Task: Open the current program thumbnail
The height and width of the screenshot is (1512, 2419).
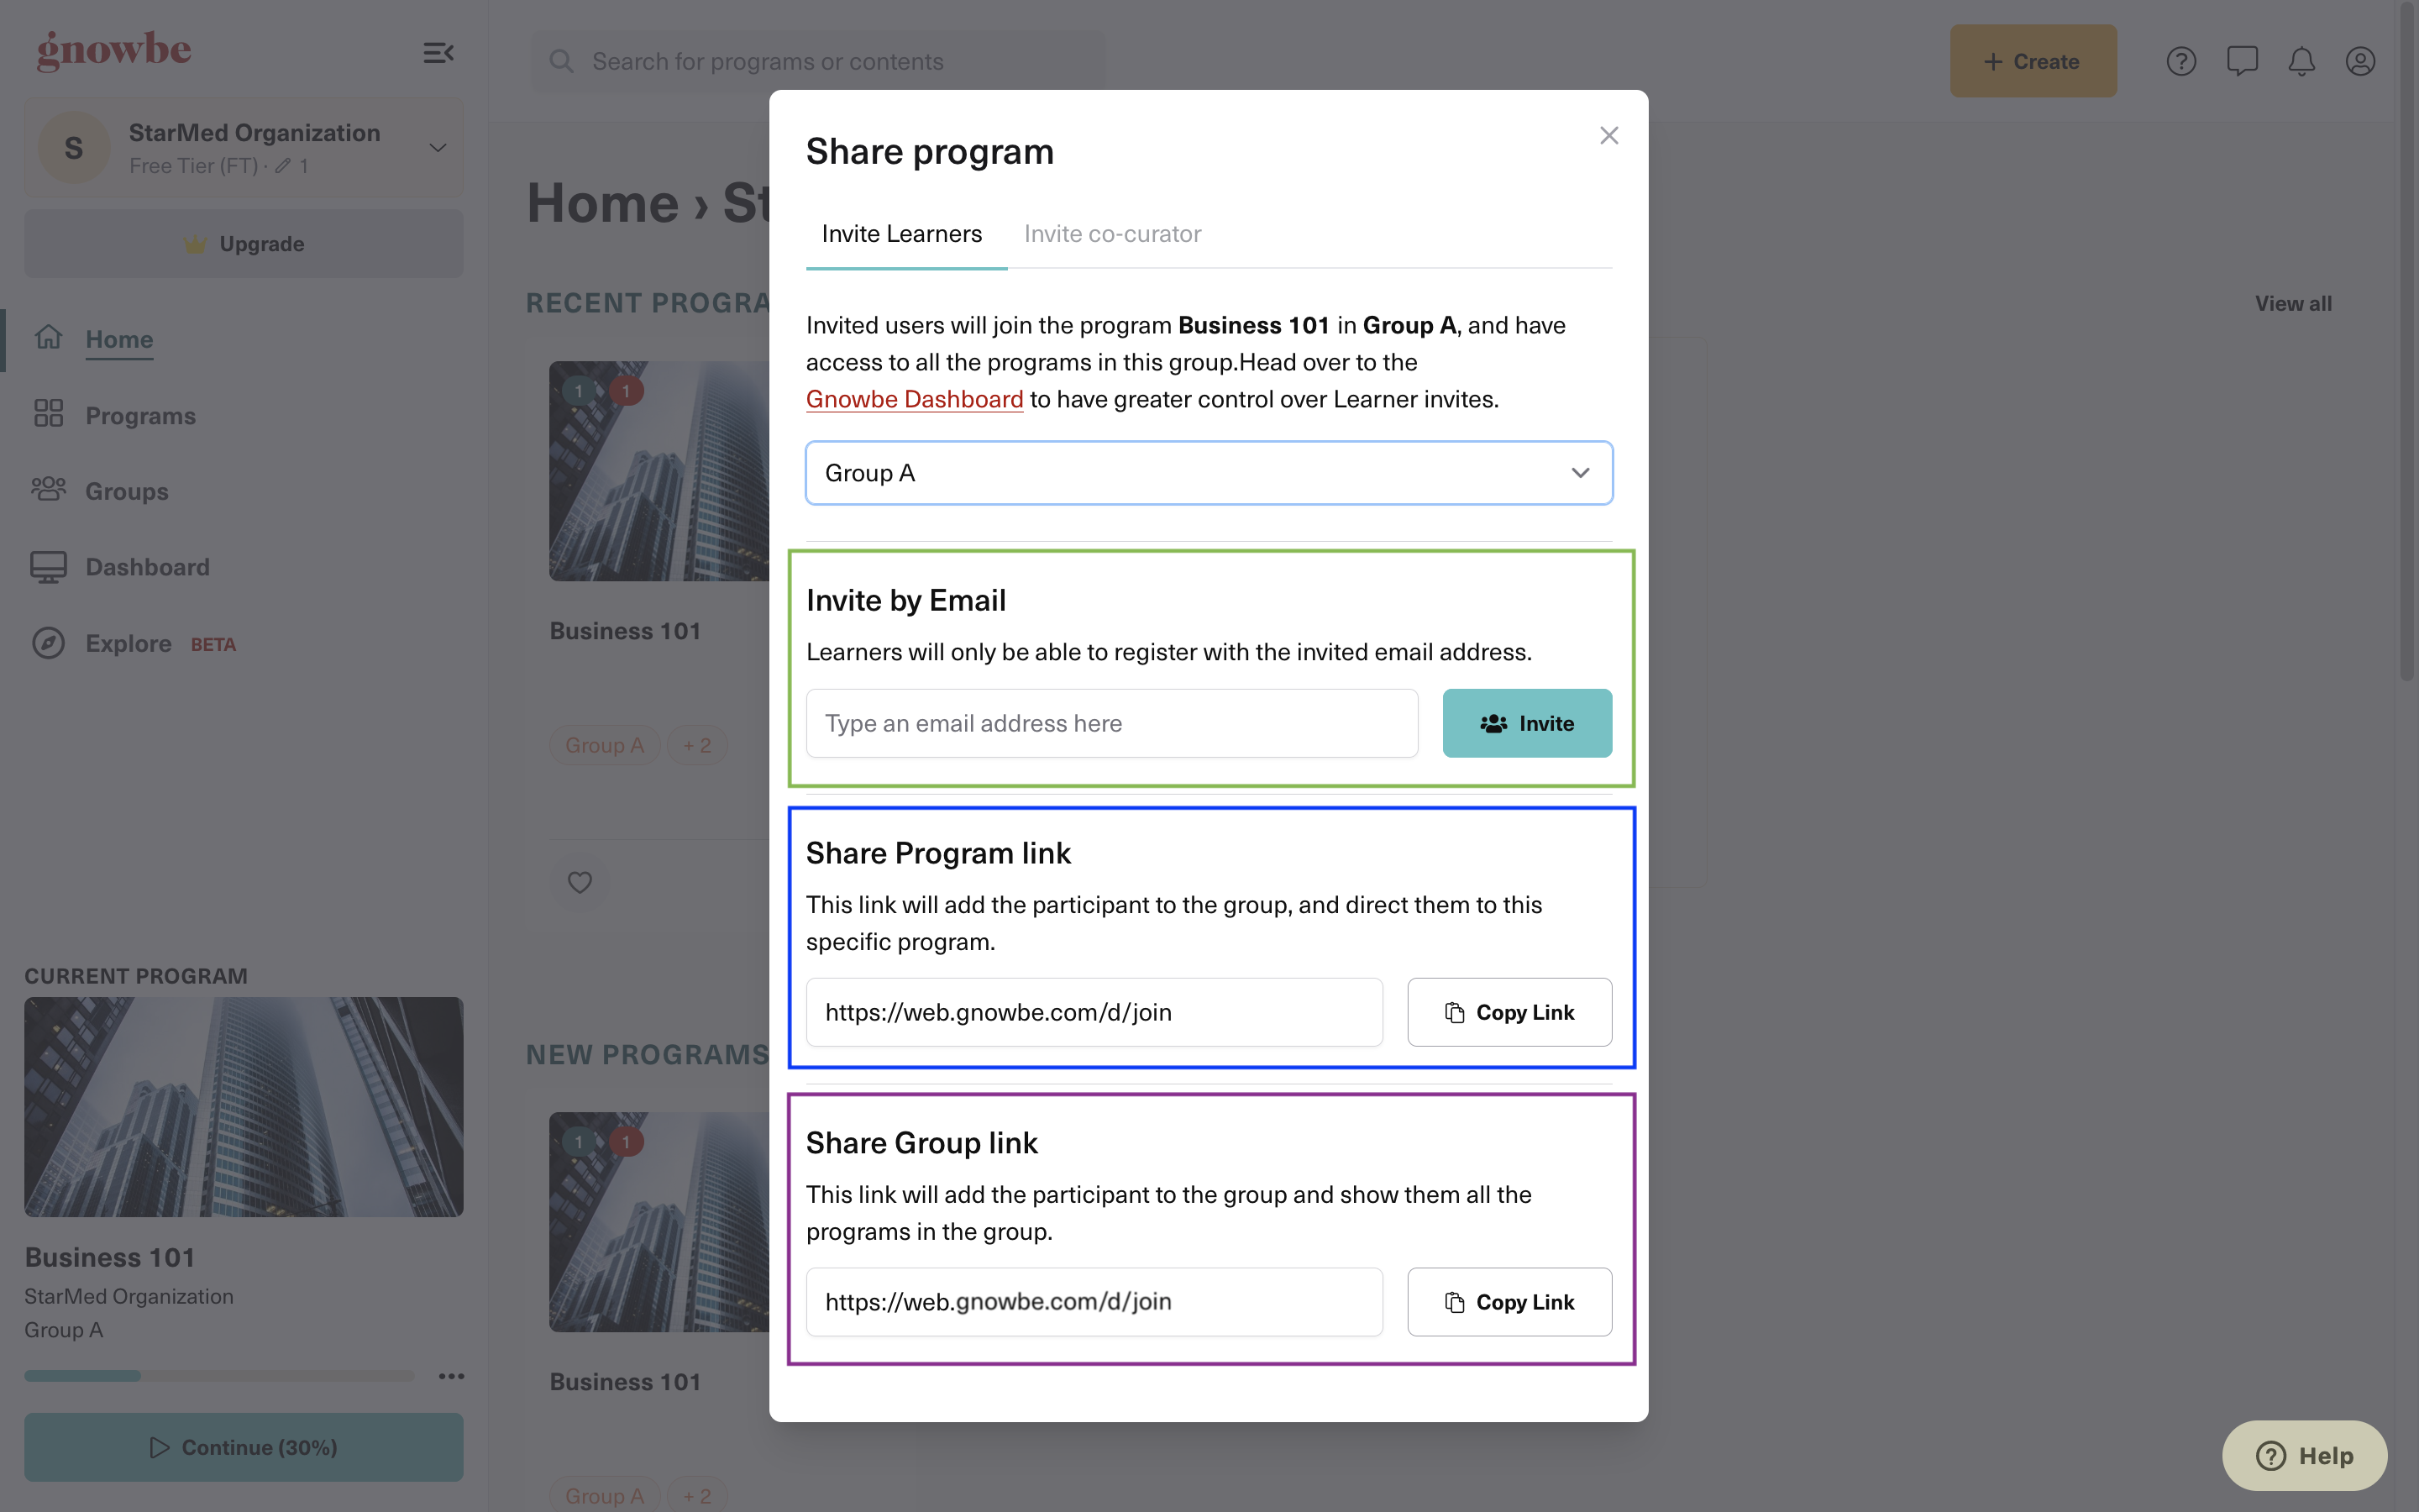Action: pos(243,1107)
